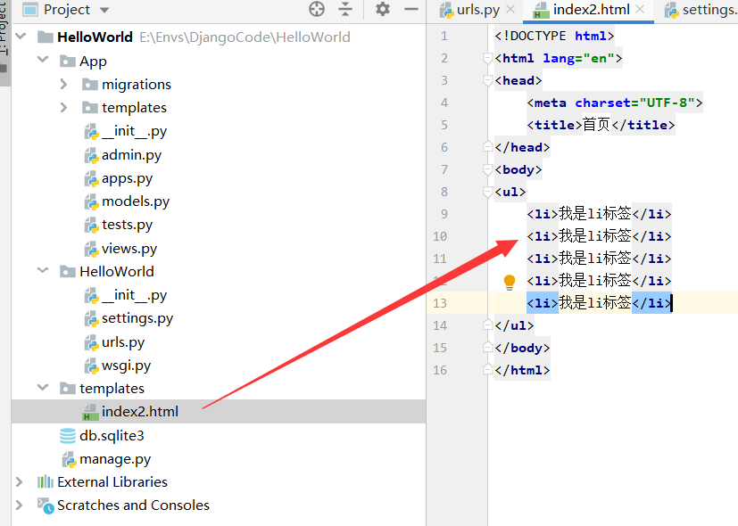Click the locate/scroll-from-source crosshair icon
This screenshot has width=738, height=526.
(x=317, y=9)
